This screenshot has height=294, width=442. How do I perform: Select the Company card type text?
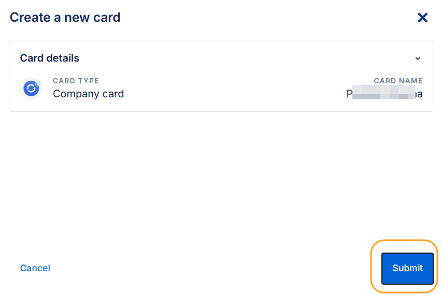click(88, 94)
